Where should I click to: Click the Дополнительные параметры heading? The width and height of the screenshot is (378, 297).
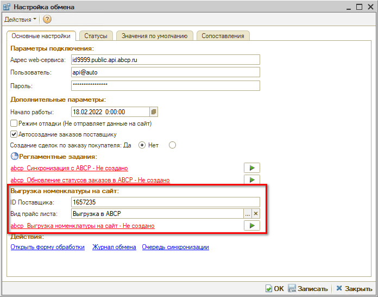pyautogui.click(x=58, y=100)
